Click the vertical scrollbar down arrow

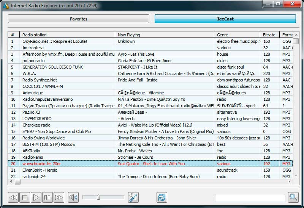(296, 175)
